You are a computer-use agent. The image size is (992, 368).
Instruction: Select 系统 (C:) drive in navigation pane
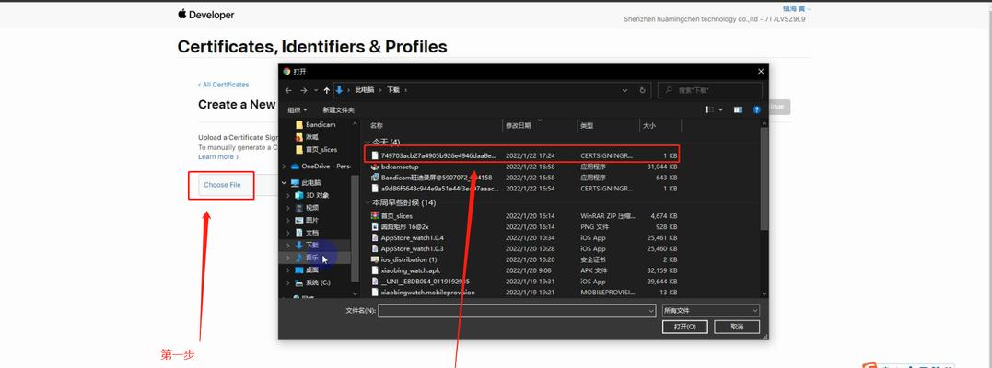pos(312,282)
